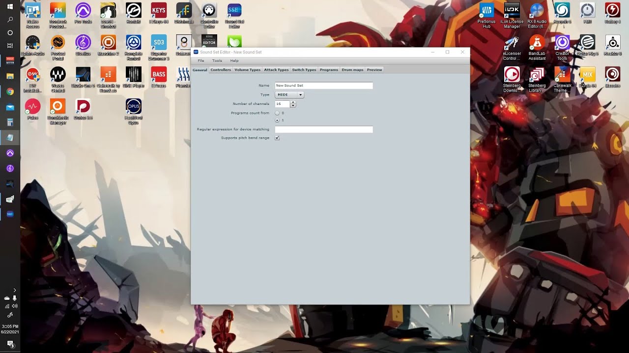The width and height of the screenshot is (629, 353).
Task: Open the EZbass desktop icon
Action: tap(159, 77)
